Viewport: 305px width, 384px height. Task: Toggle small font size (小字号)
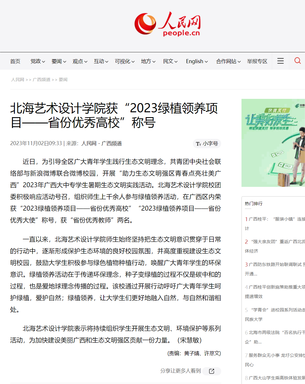207,144
